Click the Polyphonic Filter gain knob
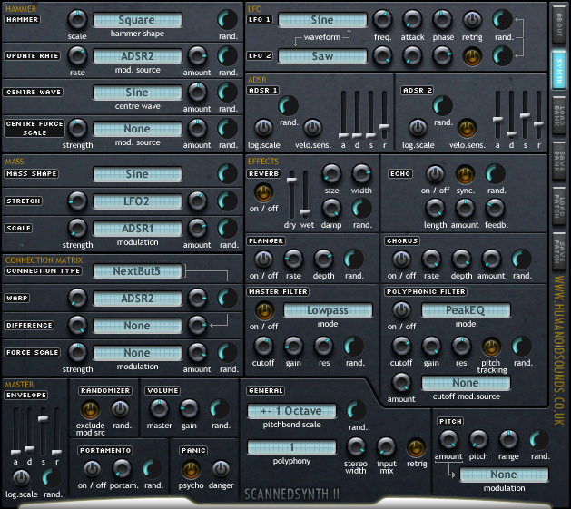Screen dimensions: 571x509 [431, 347]
